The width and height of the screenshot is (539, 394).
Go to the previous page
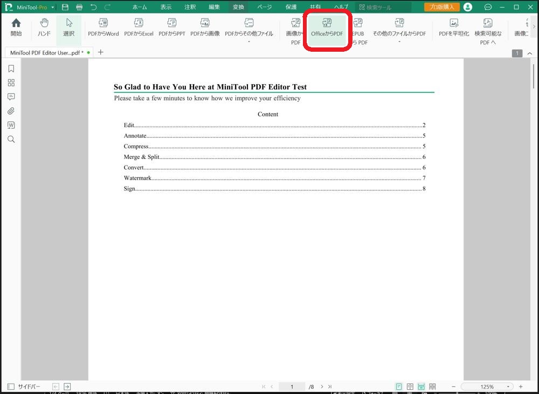[x=272, y=386]
